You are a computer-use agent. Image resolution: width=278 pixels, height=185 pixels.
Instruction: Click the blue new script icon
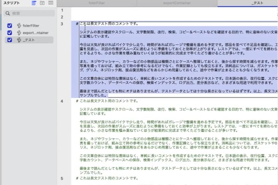(x=34, y=3)
